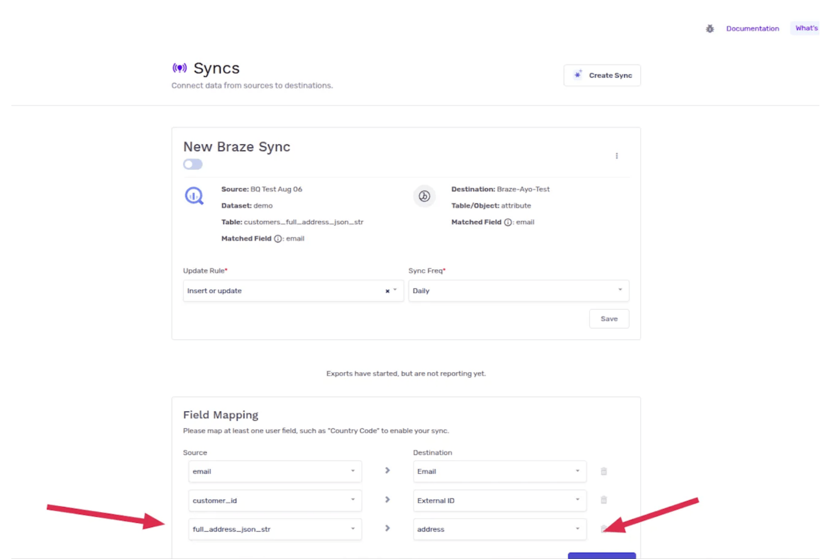Click the BigQuery source icon

pyautogui.click(x=194, y=196)
